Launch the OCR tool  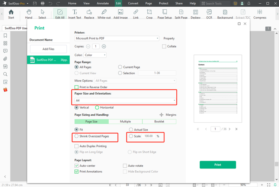pyautogui.click(x=209, y=14)
